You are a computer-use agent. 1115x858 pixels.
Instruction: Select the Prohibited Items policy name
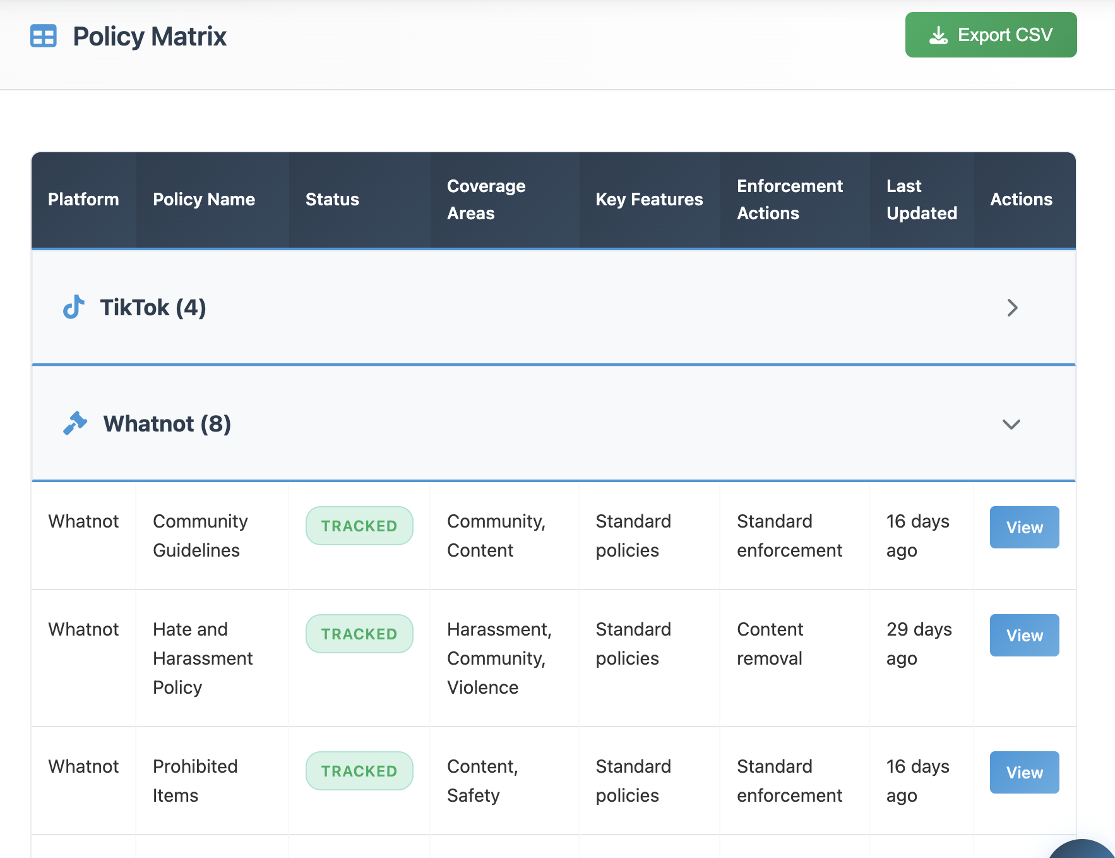pos(195,781)
